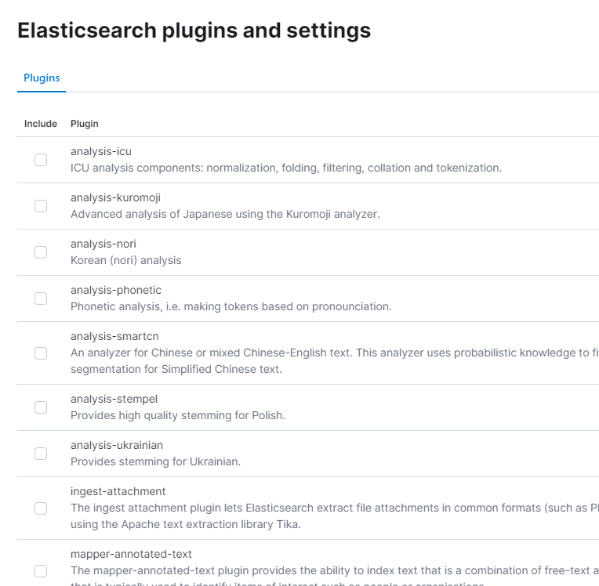
Task: Enable the analysis-ukrainian checkbox
Action: pyautogui.click(x=41, y=454)
